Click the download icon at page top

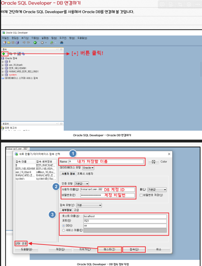click(x=189, y=5)
